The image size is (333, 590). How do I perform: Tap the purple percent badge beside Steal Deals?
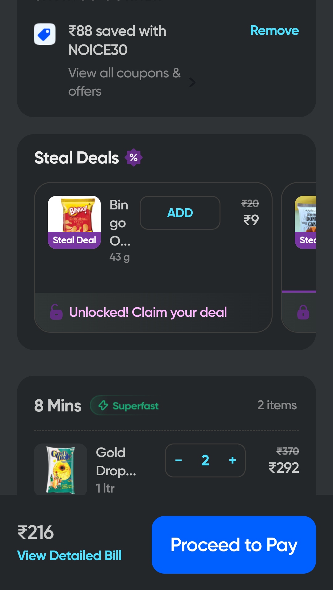(x=134, y=158)
